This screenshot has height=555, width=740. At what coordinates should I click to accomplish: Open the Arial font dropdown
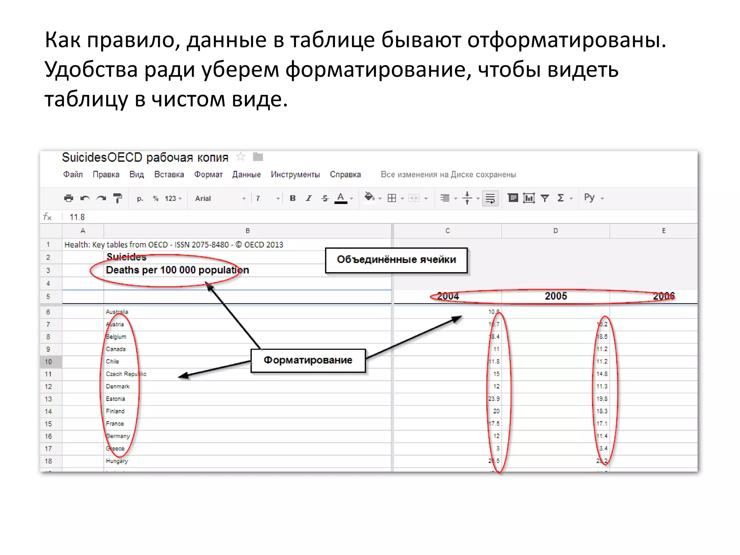coord(220,198)
